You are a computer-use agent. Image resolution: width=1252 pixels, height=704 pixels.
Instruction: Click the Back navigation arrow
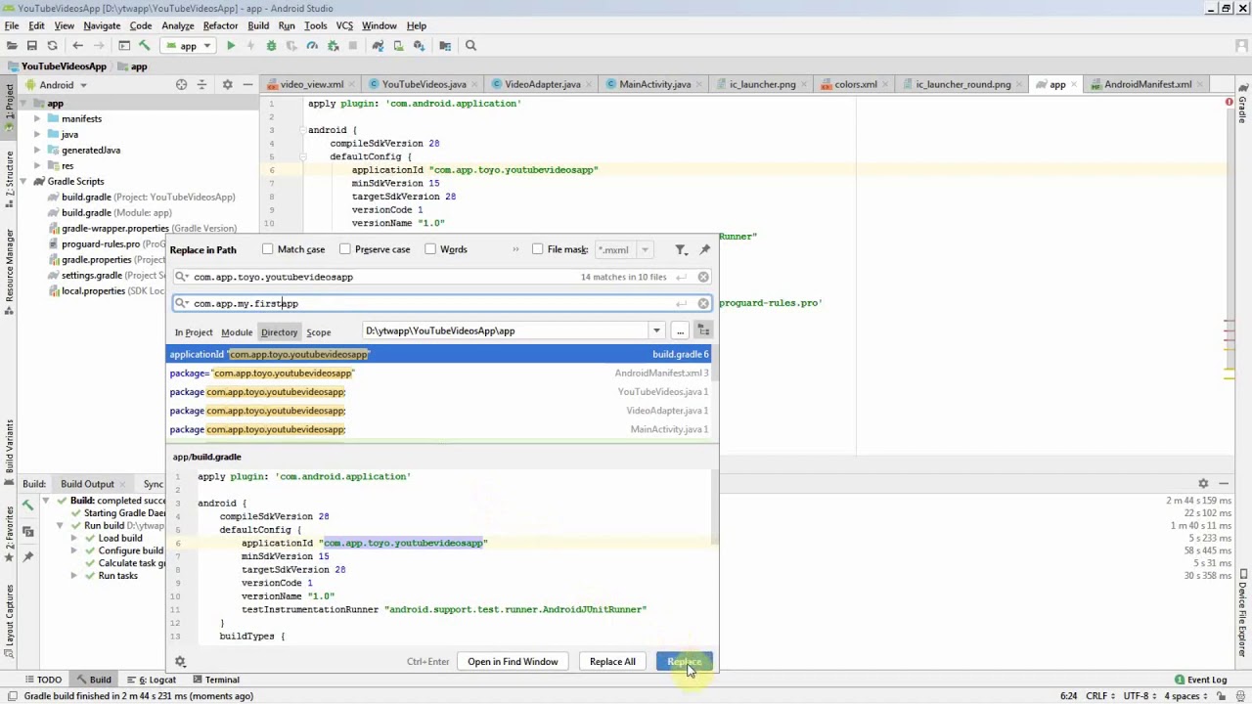click(x=78, y=45)
